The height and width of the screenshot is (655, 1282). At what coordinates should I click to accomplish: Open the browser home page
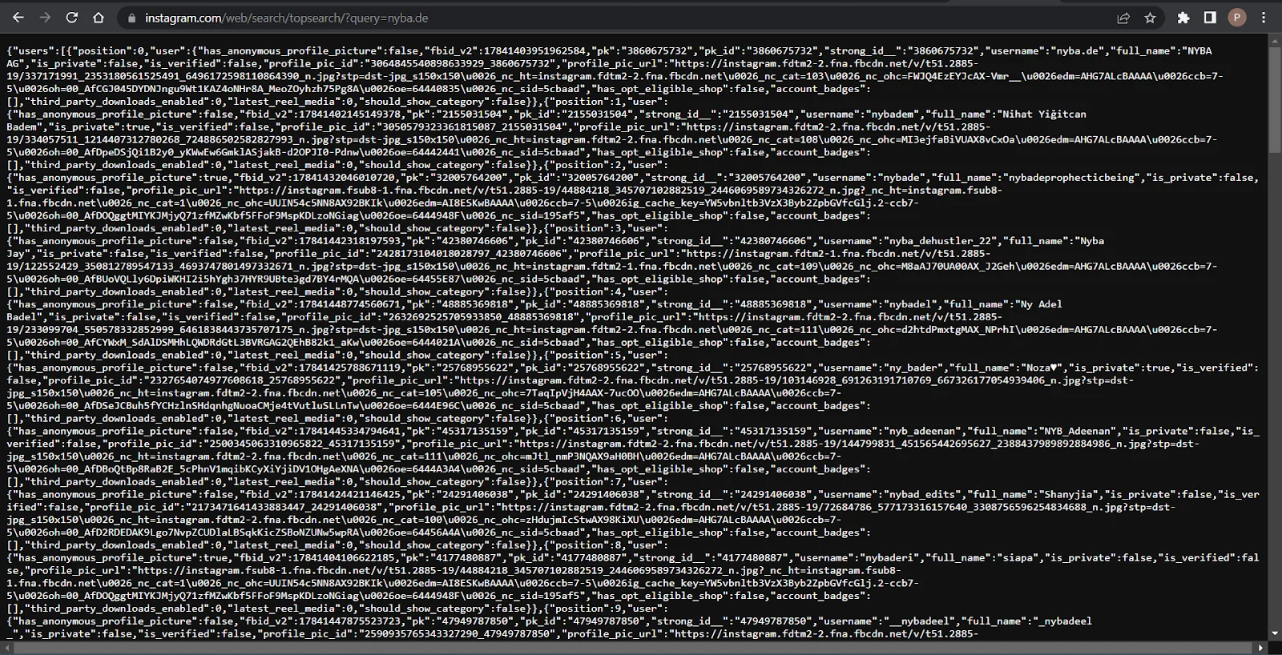[98, 18]
